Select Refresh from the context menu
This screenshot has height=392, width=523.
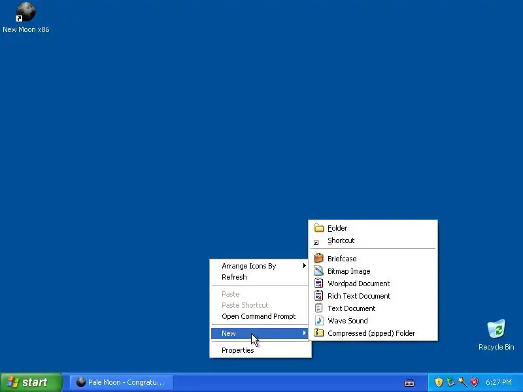(260, 277)
